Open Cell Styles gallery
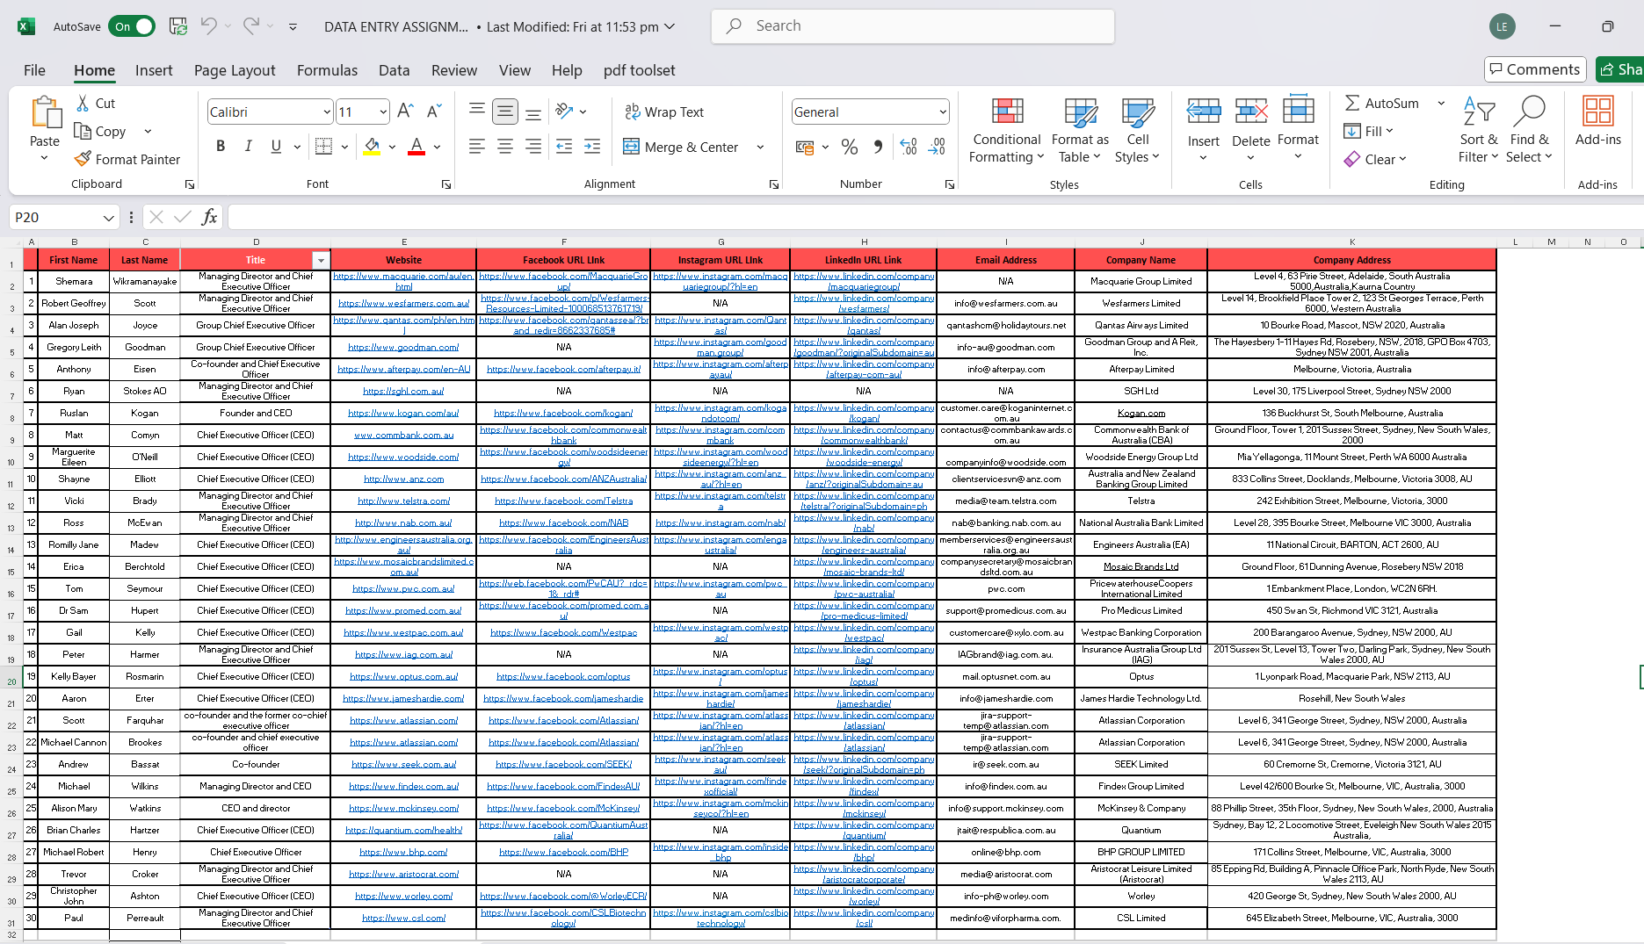Image resolution: width=1644 pixels, height=944 pixels. coord(1138,130)
